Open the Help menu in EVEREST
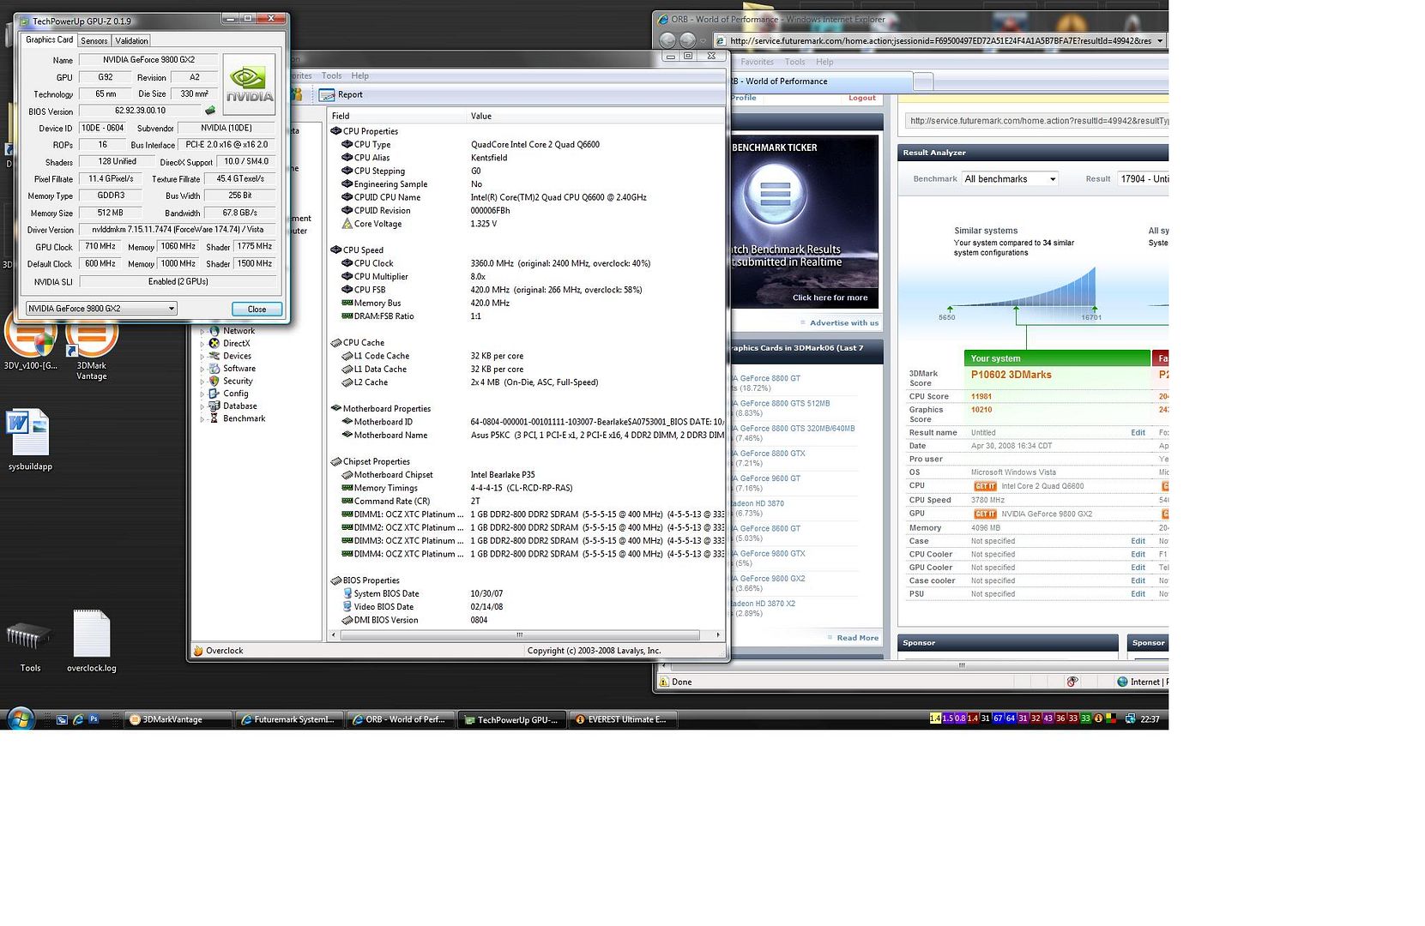Screen dimensions: 1425x926 coord(359,76)
